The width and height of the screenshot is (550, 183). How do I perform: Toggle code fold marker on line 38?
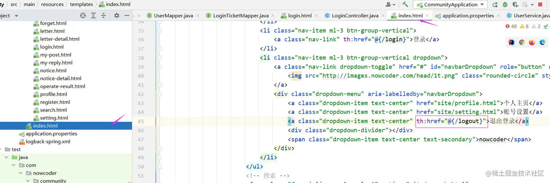(x=160, y=58)
